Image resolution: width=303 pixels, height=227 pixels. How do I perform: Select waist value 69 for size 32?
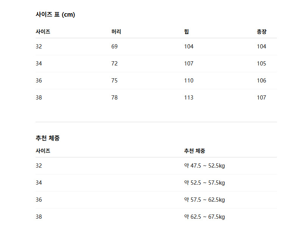[x=114, y=47]
